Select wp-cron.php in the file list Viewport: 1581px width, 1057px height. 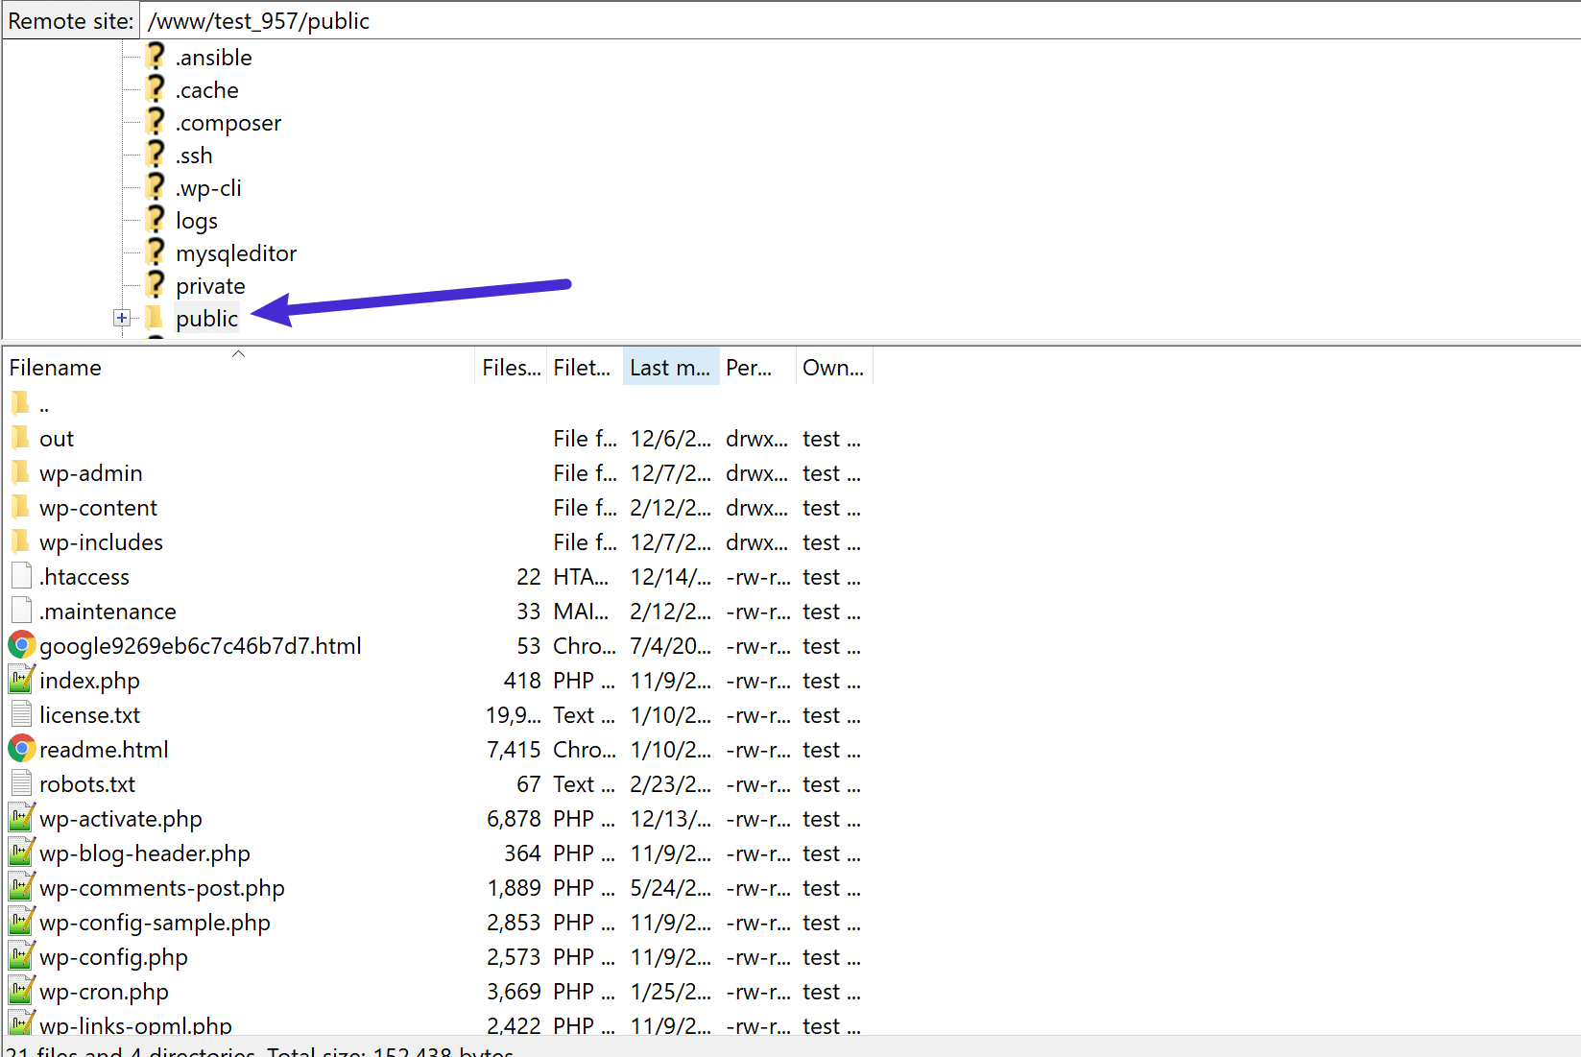(x=104, y=991)
